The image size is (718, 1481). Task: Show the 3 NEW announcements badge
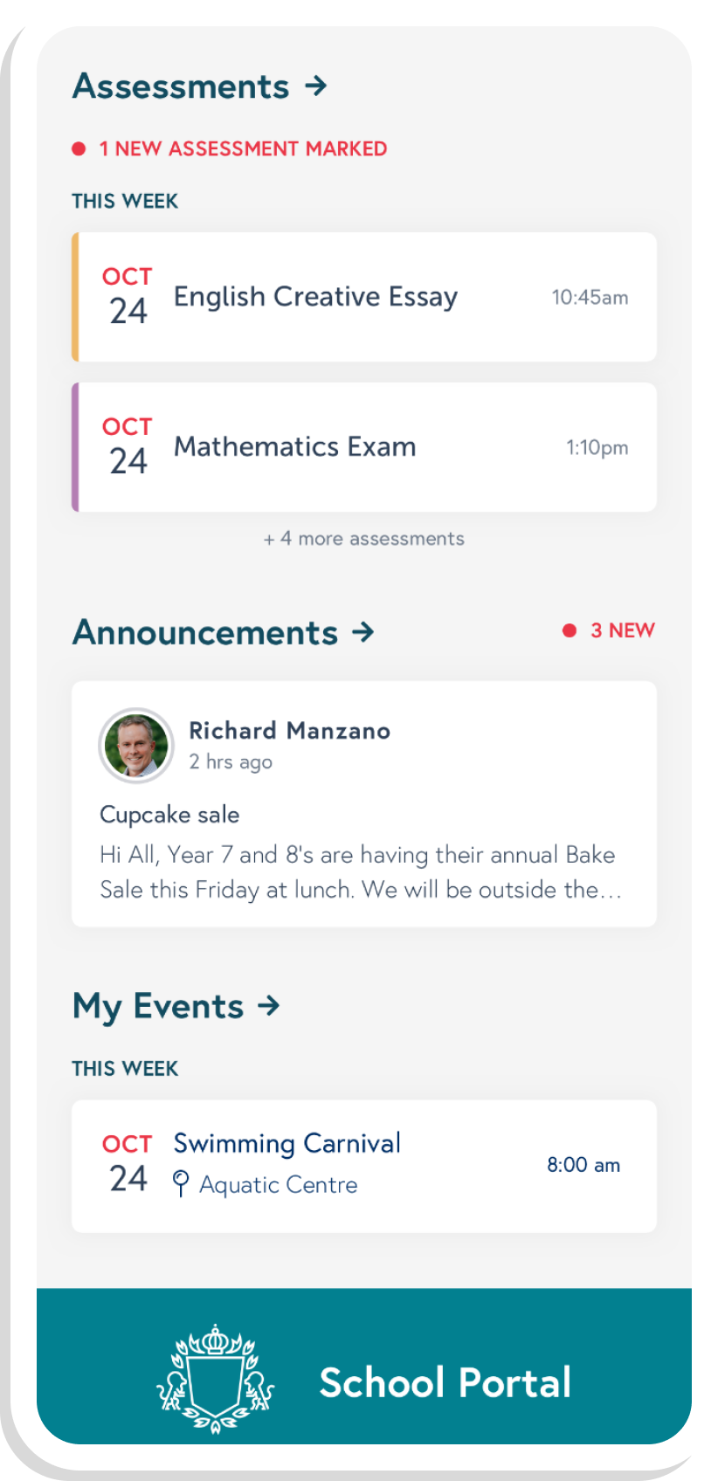(x=622, y=630)
